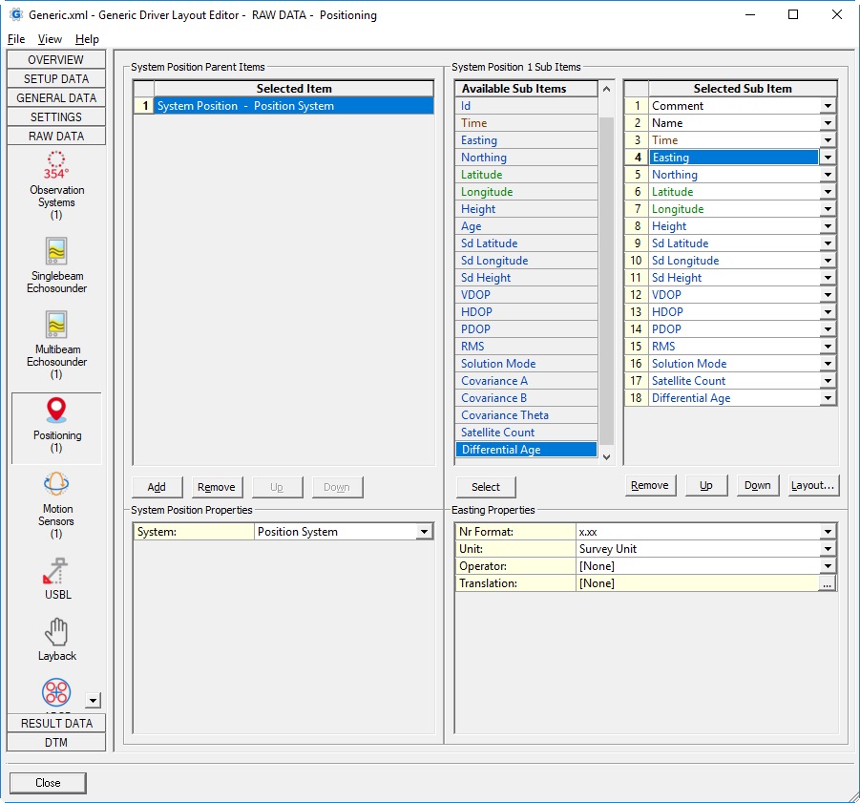Switch to the RESULT DATA section
This screenshot has width=860, height=803.
click(x=56, y=723)
